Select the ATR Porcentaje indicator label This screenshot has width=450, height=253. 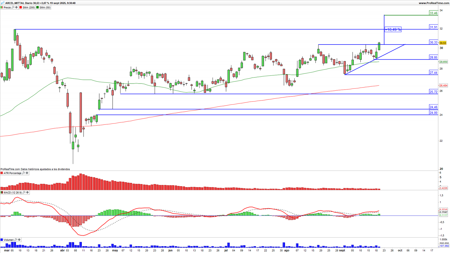coord(13,173)
